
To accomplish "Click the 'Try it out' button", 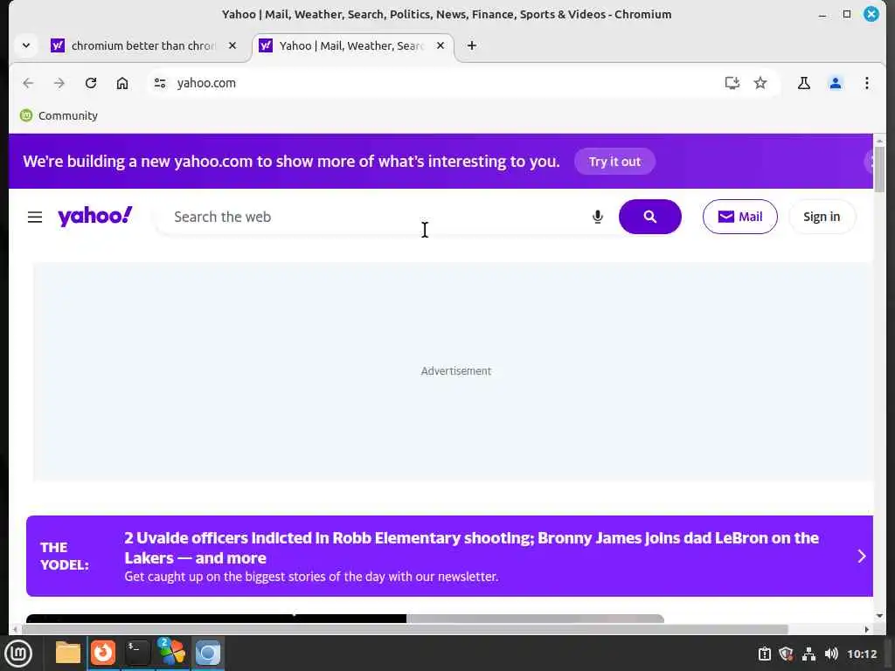I will (x=614, y=162).
